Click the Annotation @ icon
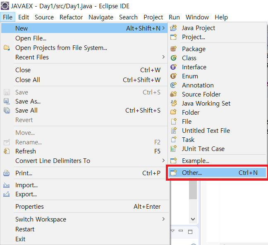 pyautogui.click(x=173, y=85)
